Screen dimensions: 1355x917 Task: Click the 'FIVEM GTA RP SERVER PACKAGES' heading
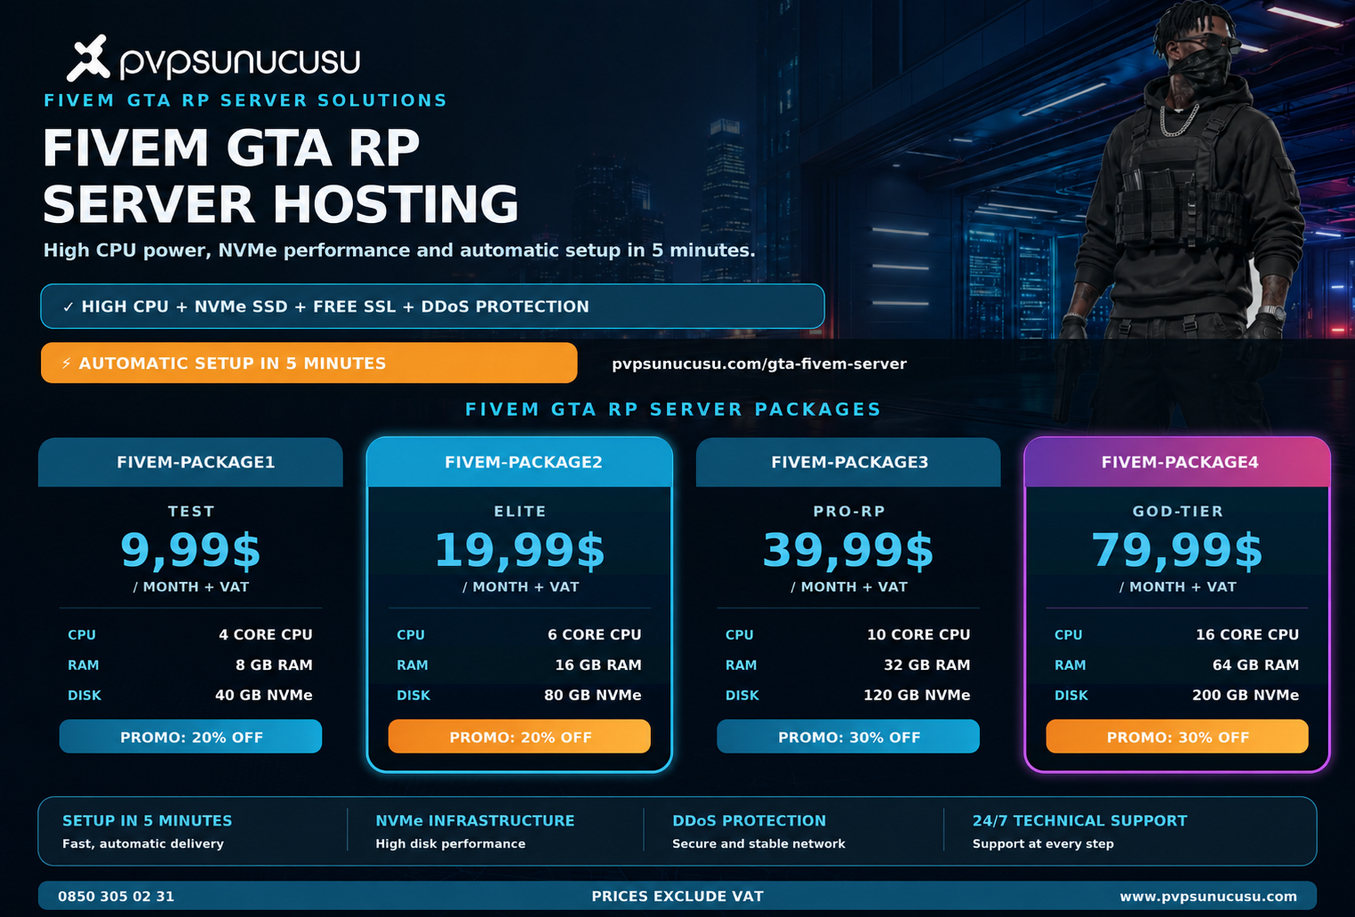(673, 409)
